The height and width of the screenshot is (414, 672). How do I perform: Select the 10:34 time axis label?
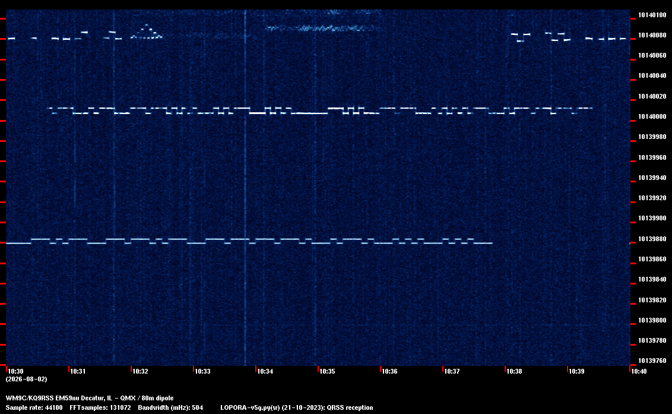coord(265,371)
